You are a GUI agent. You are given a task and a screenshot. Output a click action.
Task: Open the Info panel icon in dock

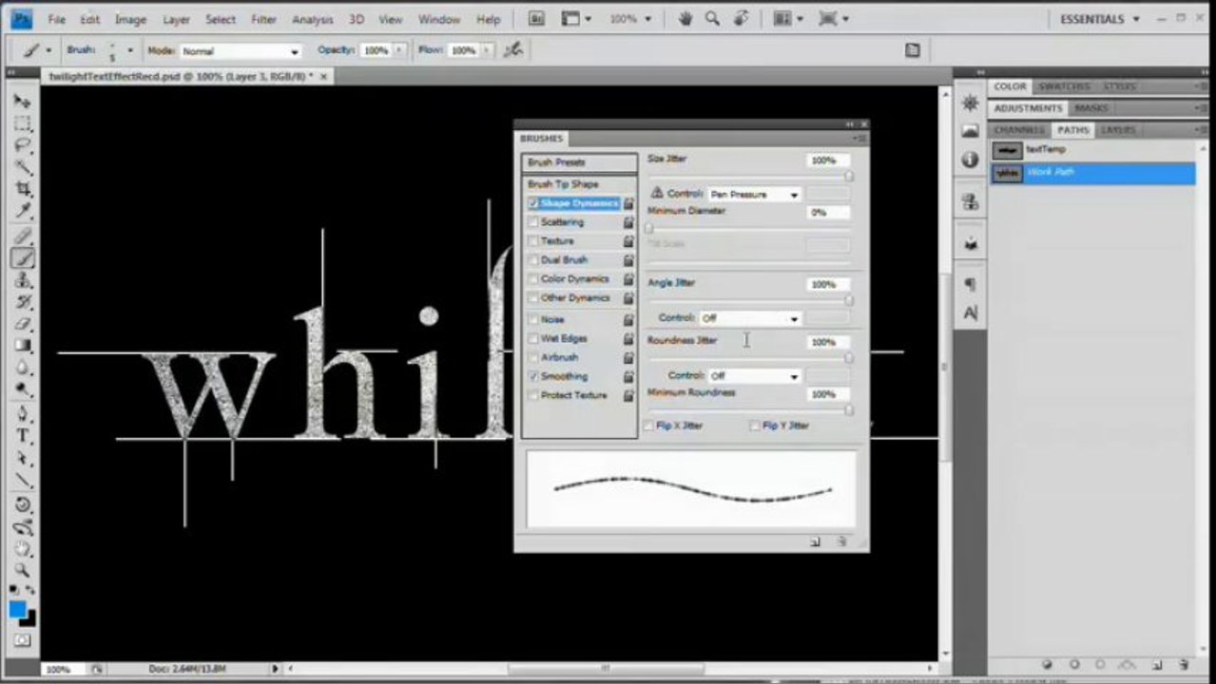970,160
